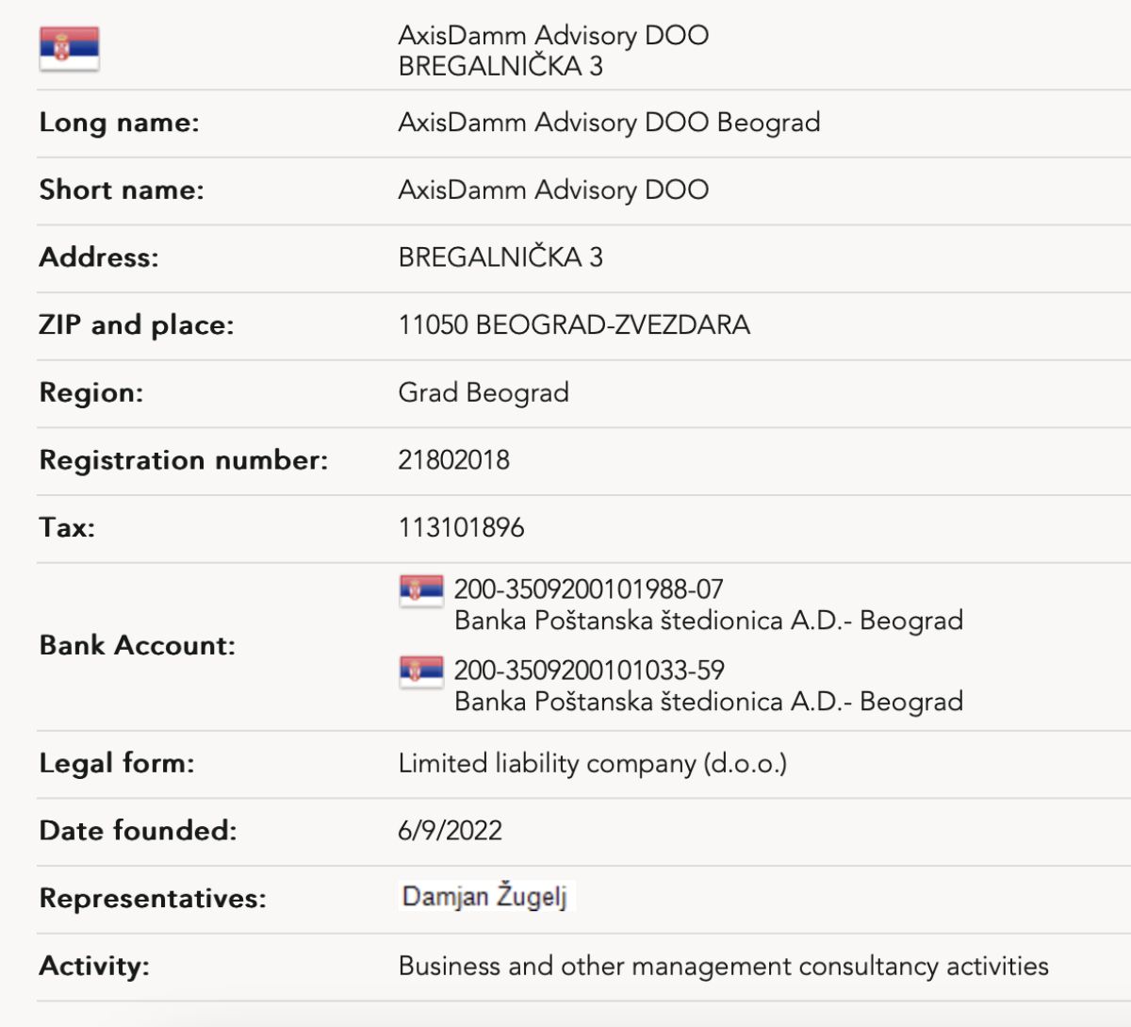Click the Limited liability company legal form text
Viewport: 1131px width, 1027px height.
(592, 763)
